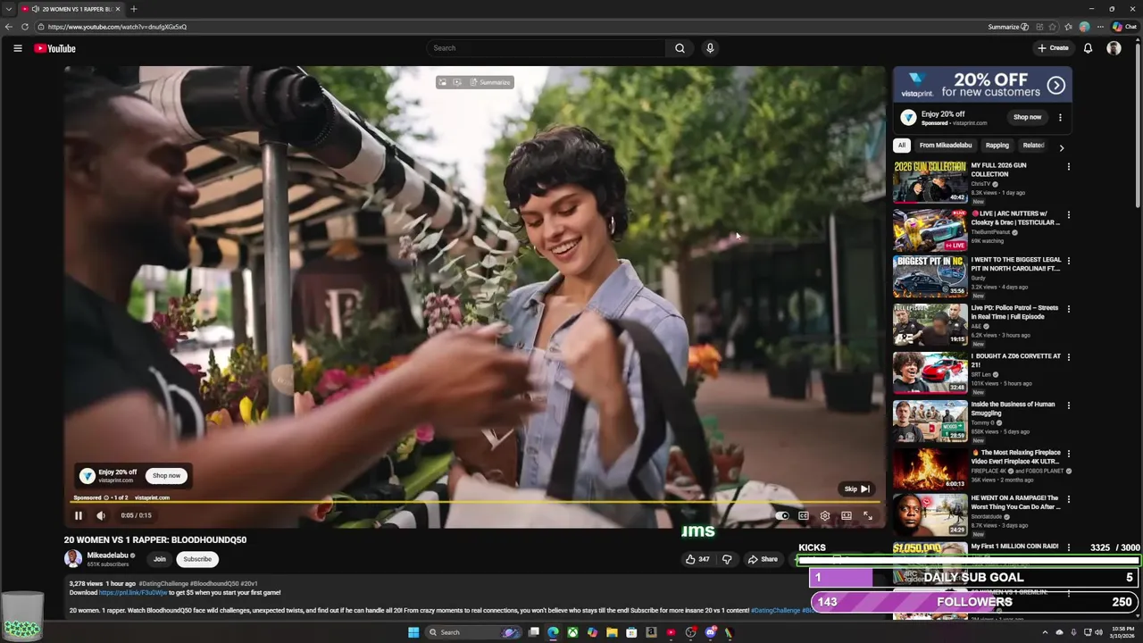
Task: Open the browser settings and more ellipsis menu
Action: (1100, 27)
